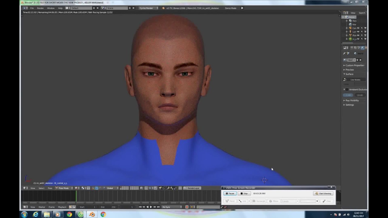Select the World properties tab icon
This screenshot has width=388, height=218.
click(x=363, y=48)
